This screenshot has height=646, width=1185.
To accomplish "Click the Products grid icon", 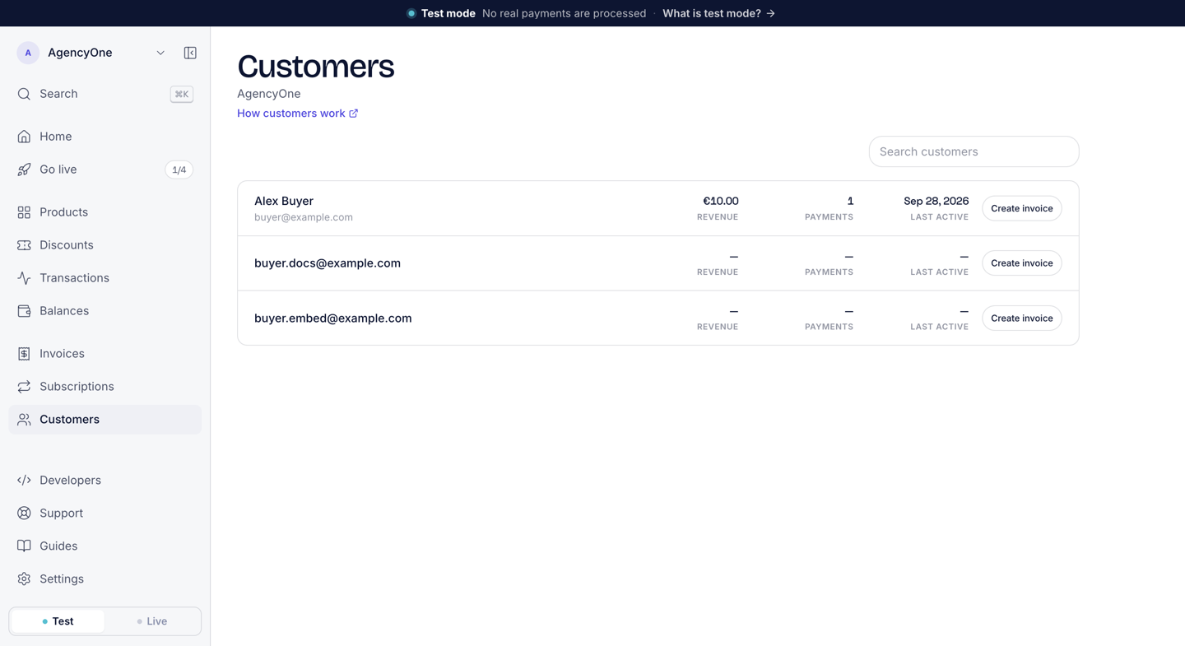I will pos(24,212).
